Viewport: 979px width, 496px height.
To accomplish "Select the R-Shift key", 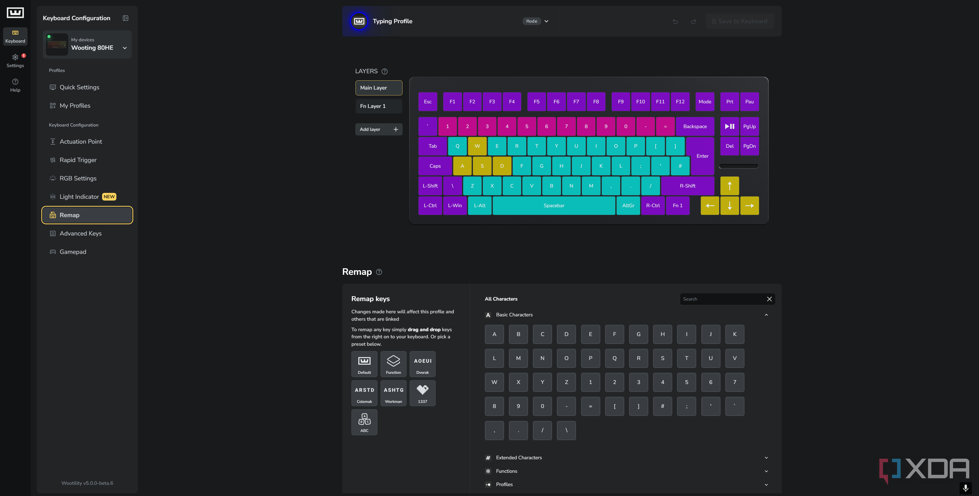I will pos(687,186).
